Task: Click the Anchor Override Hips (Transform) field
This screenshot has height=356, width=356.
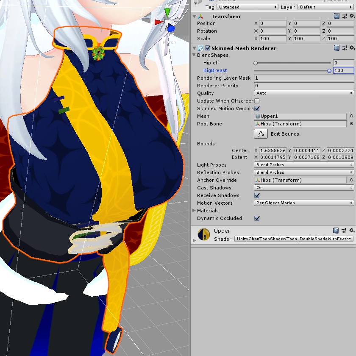Action: [x=300, y=180]
